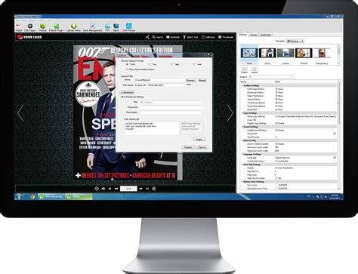The width and height of the screenshot is (358, 274).
Task: Click the Bookmark button in the flipbook toolbar
Action: pyautogui.click(x=173, y=37)
